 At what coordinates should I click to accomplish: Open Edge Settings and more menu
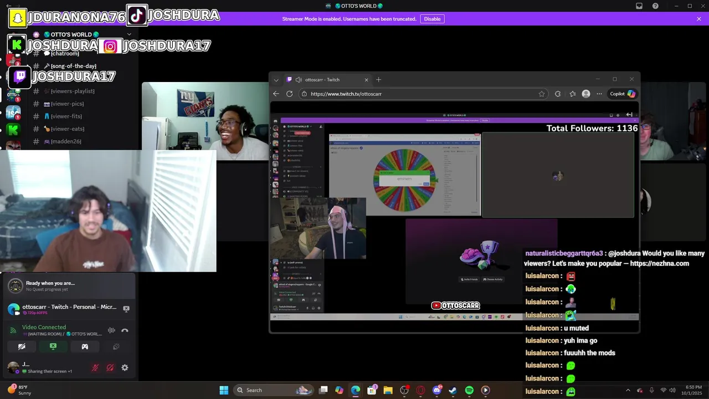(x=599, y=94)
